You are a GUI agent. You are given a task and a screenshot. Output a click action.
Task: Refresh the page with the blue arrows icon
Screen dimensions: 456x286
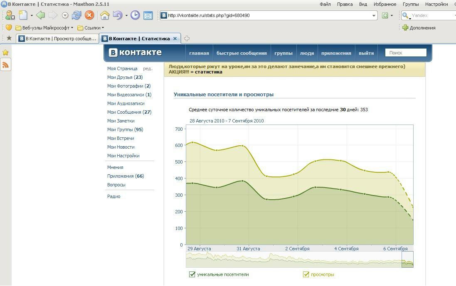(76, 15)
